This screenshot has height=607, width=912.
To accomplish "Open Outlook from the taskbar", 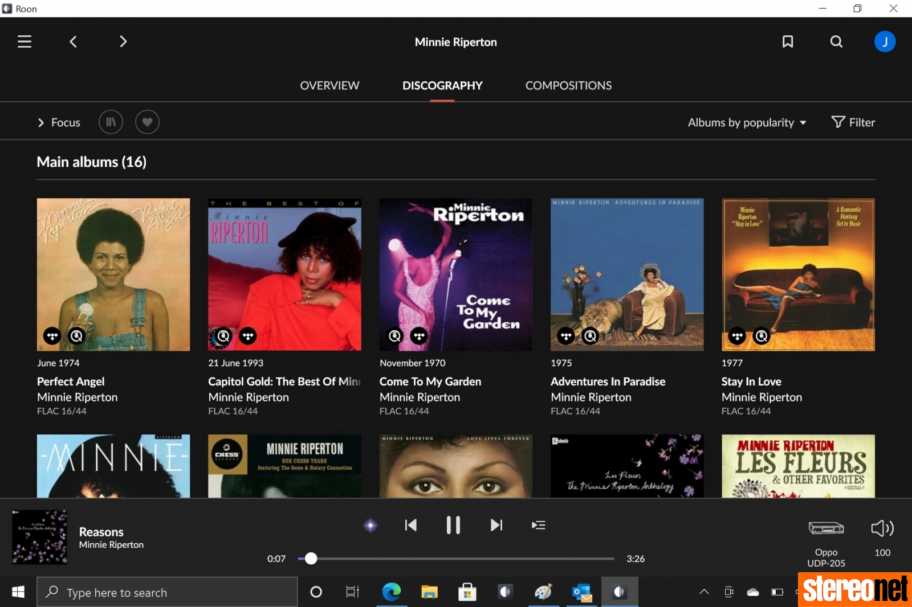I will (582, 592).
